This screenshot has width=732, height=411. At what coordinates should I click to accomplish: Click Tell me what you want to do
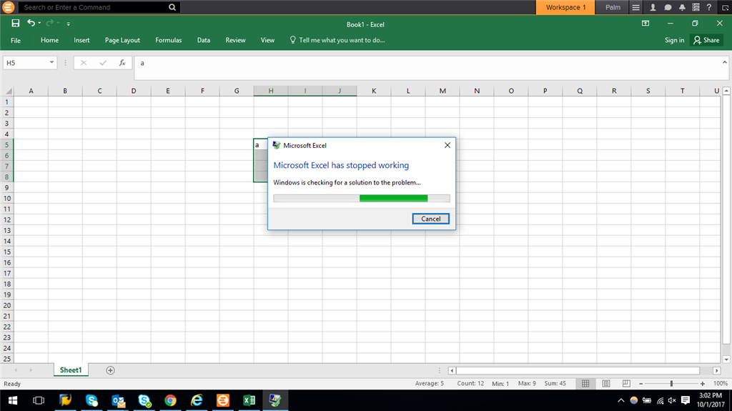click(x=337, y=40)
